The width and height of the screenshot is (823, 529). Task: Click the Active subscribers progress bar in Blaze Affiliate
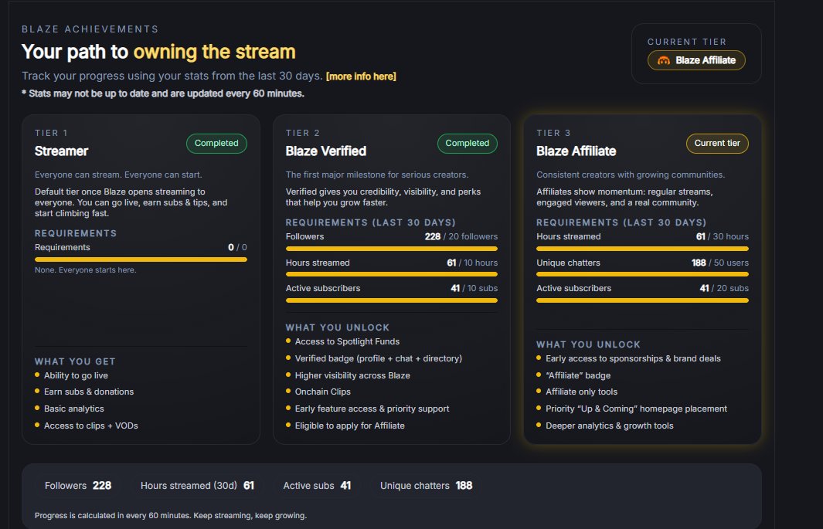[x=642, y=300]
